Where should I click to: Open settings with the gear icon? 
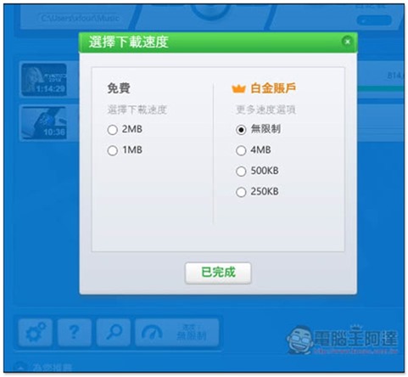(x=36, y=332)
